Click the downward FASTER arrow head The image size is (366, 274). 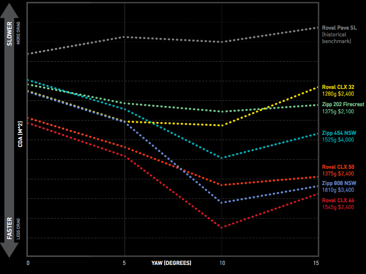(9, 250)
